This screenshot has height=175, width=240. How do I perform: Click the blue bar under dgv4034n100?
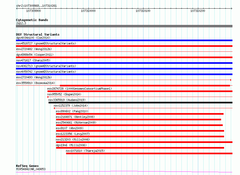[124, 40]
